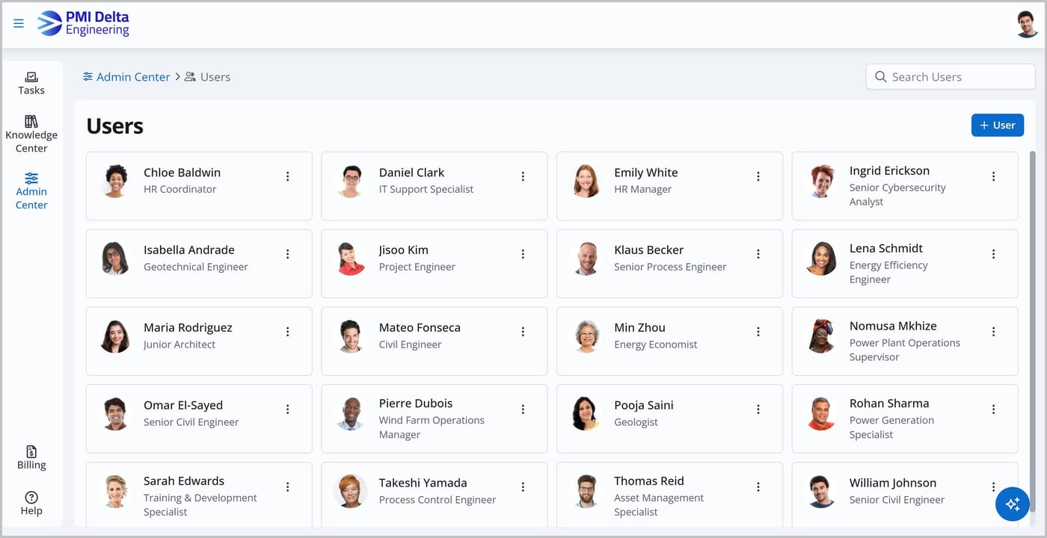Image resolution: width=1047 pixels, height=538 pixels.
Task: Open Help in the sidebar
Action: (31, 504)
